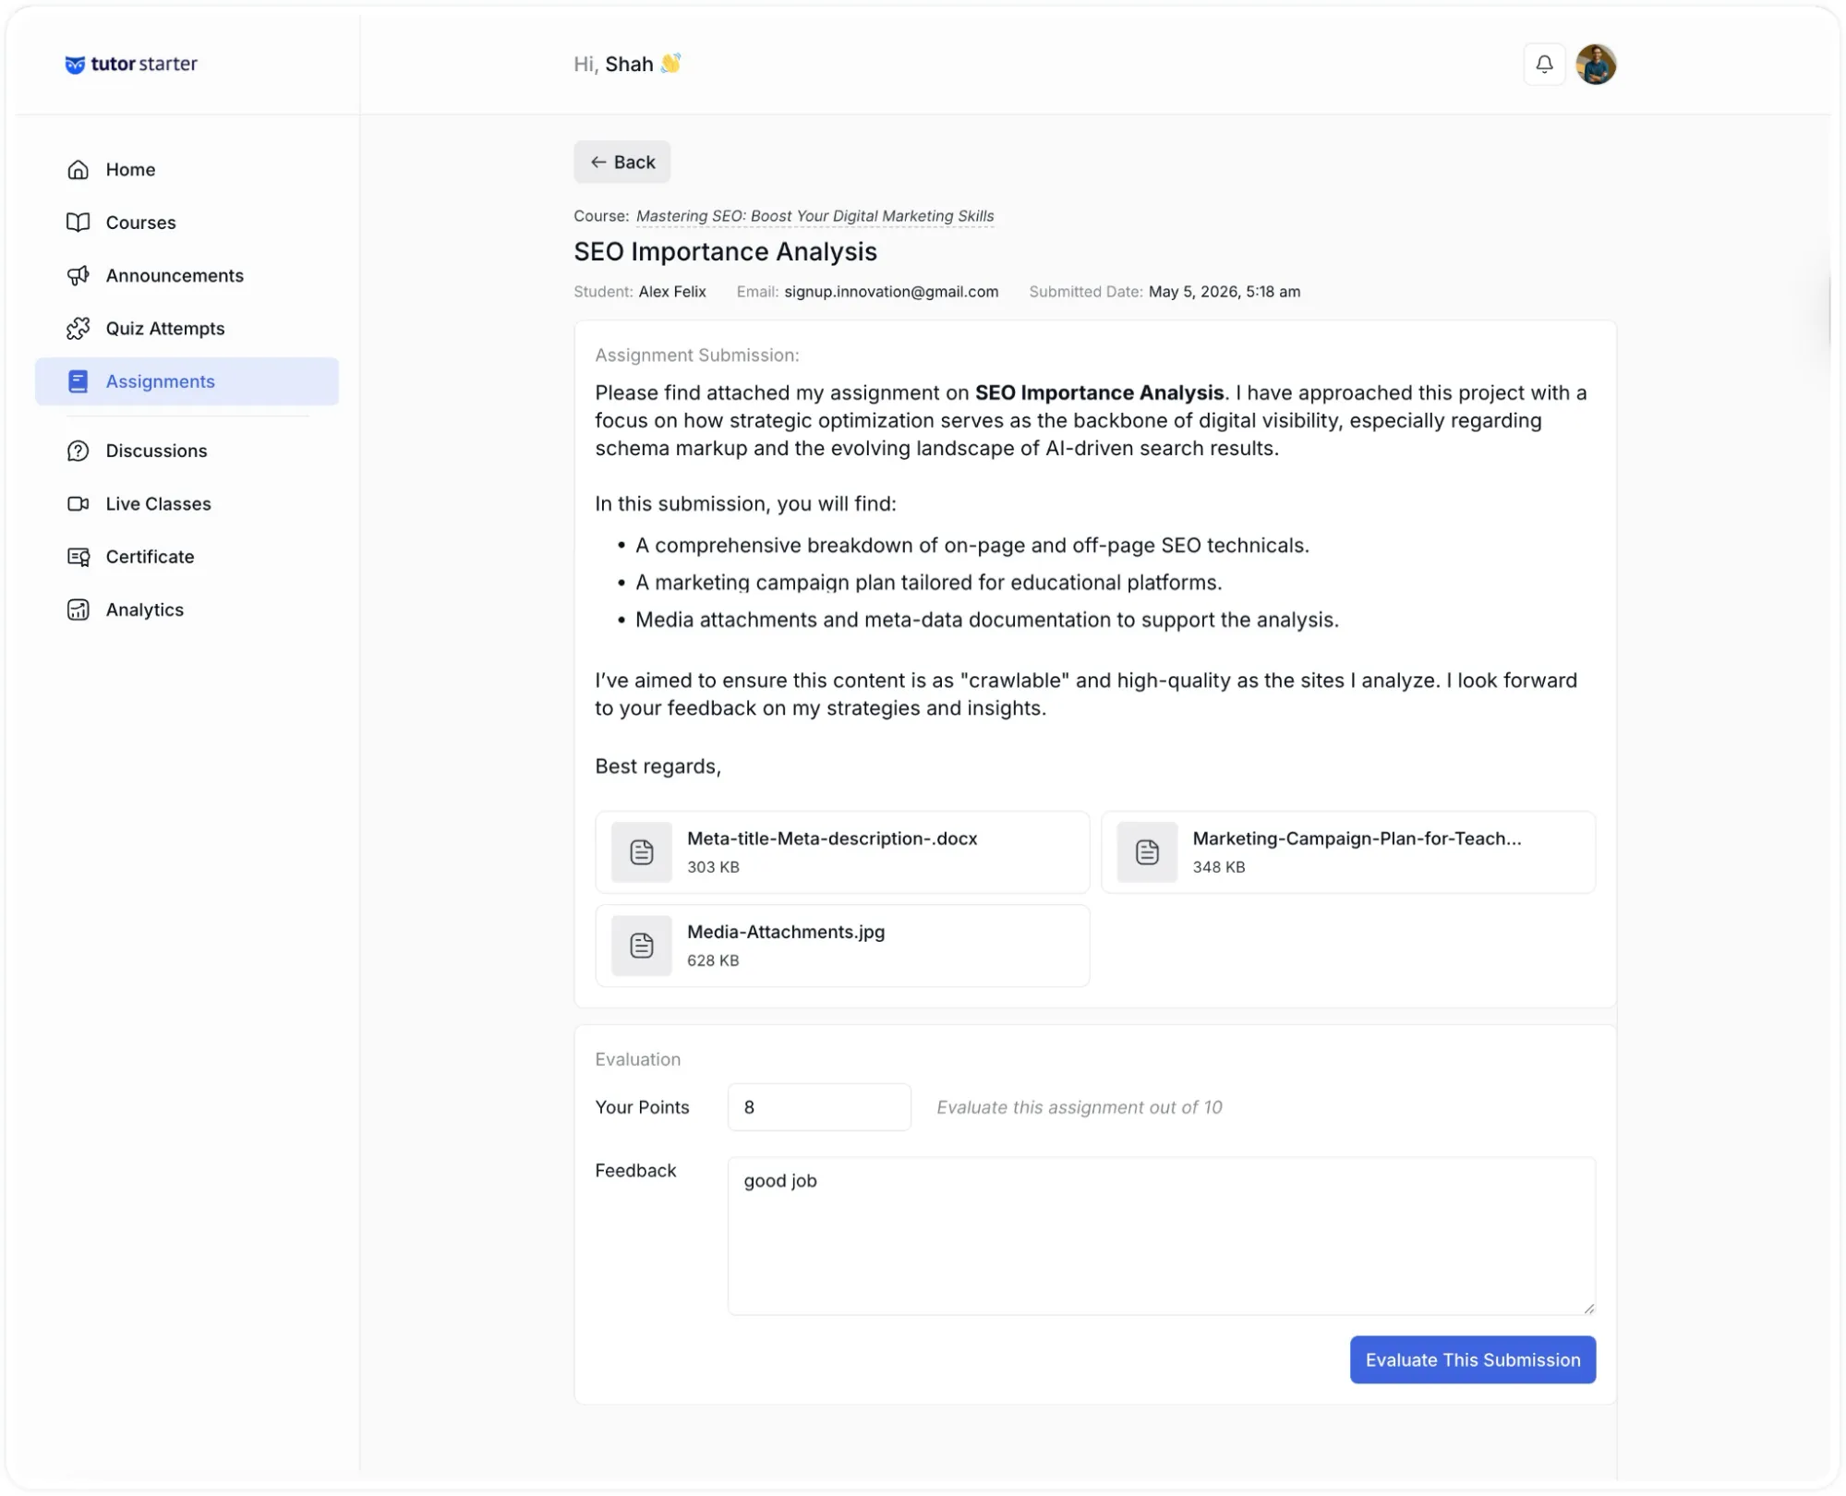Click the SEO Importance Analysis heading
Screen dimensions: 1846x1496
725,251
